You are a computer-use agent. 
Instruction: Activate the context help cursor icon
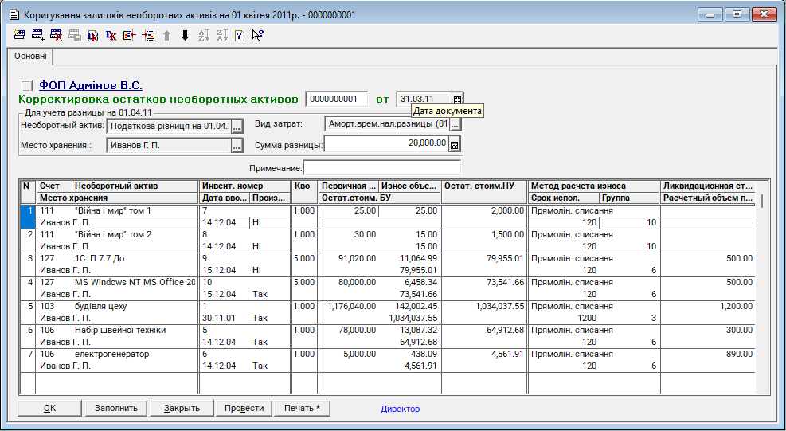click(x=257, y=35)
